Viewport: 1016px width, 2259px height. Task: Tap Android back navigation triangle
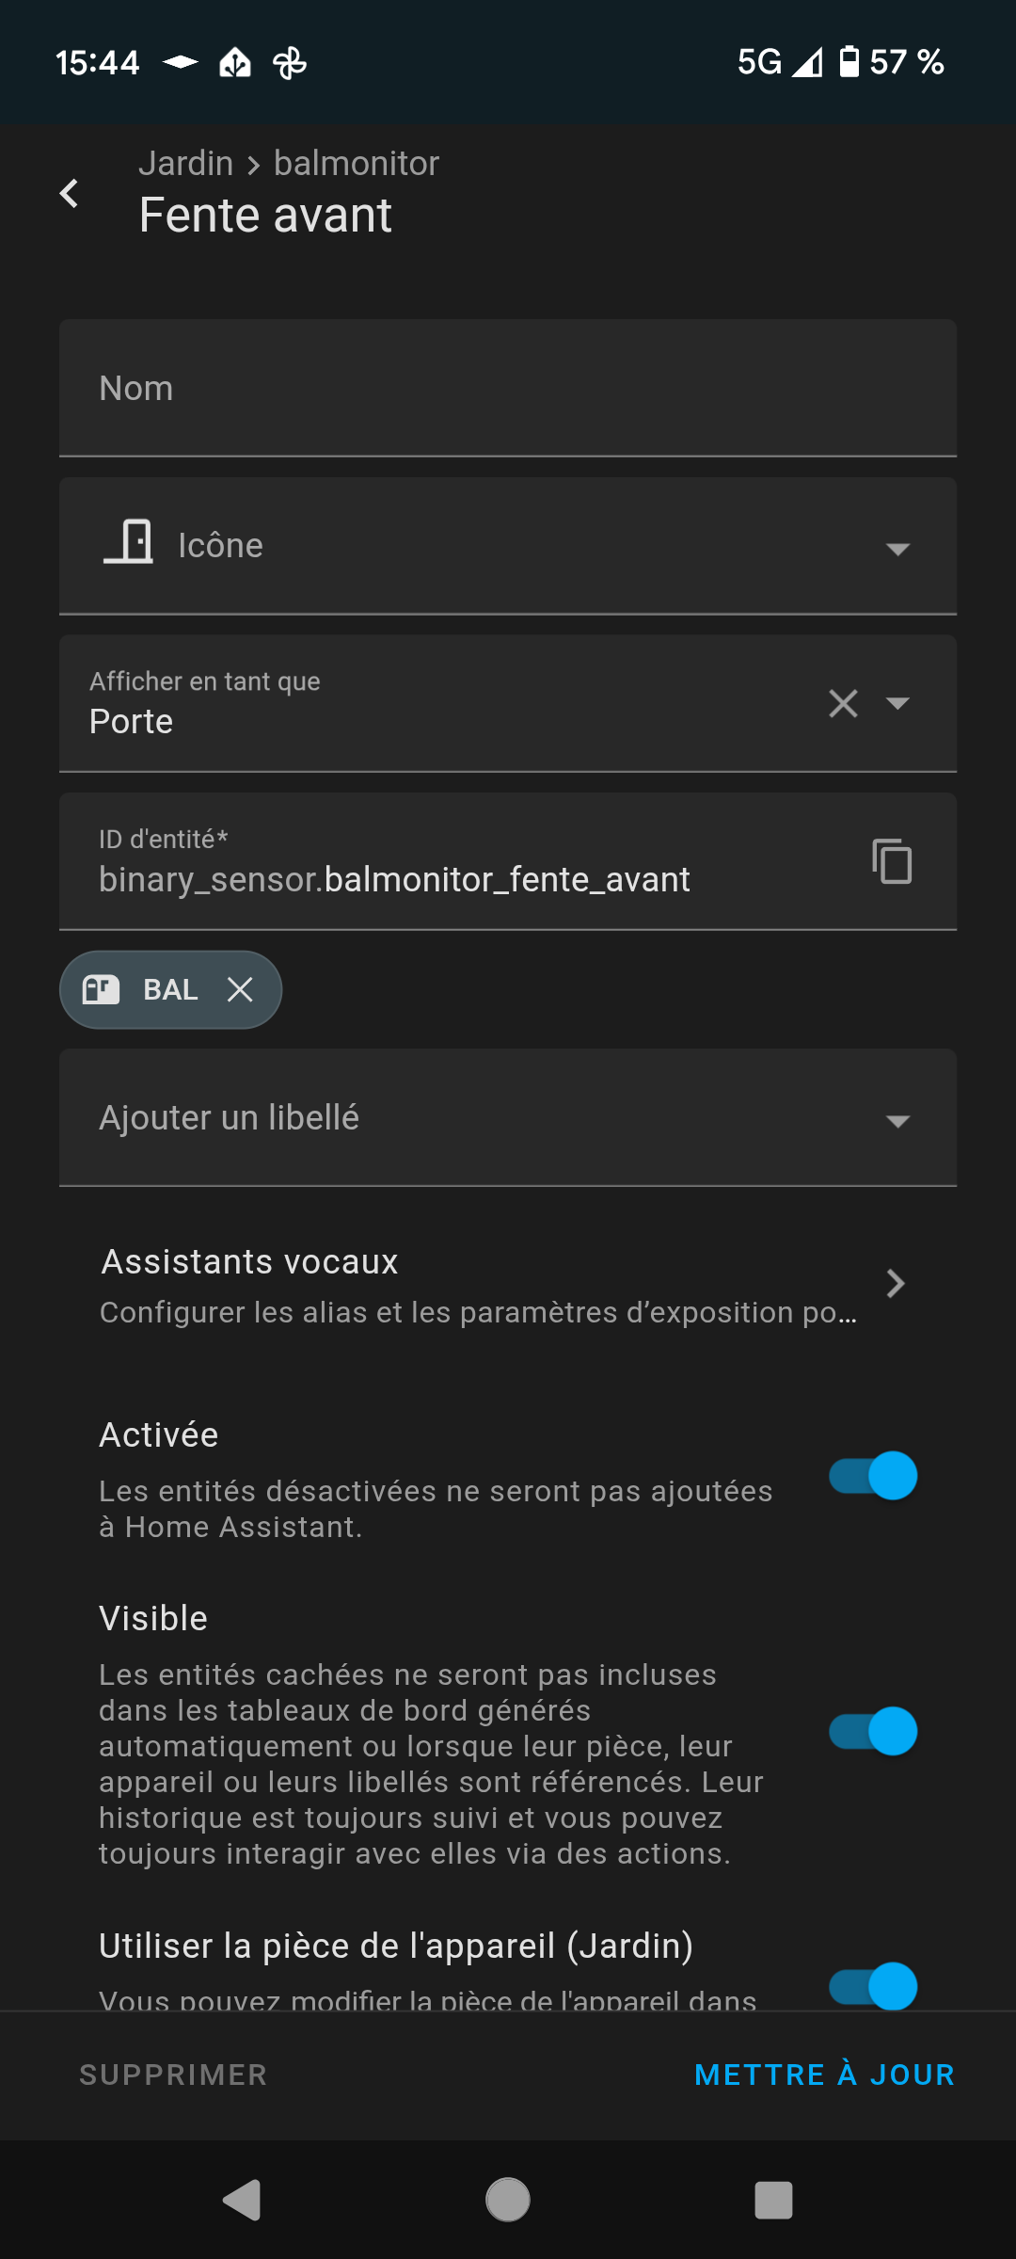(x=242, y=2200)
